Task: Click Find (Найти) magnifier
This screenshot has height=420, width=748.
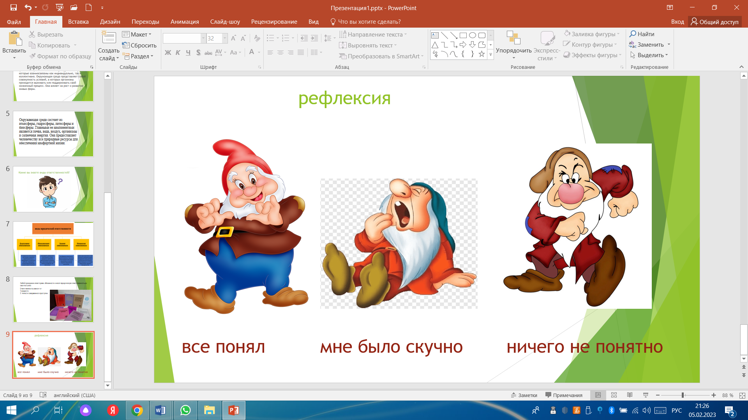Action: pos(642,34)
